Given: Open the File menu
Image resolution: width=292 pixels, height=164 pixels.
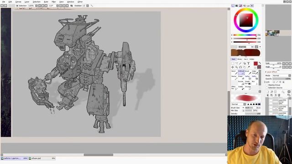Looking at the screenshot, I should point(4,2).
